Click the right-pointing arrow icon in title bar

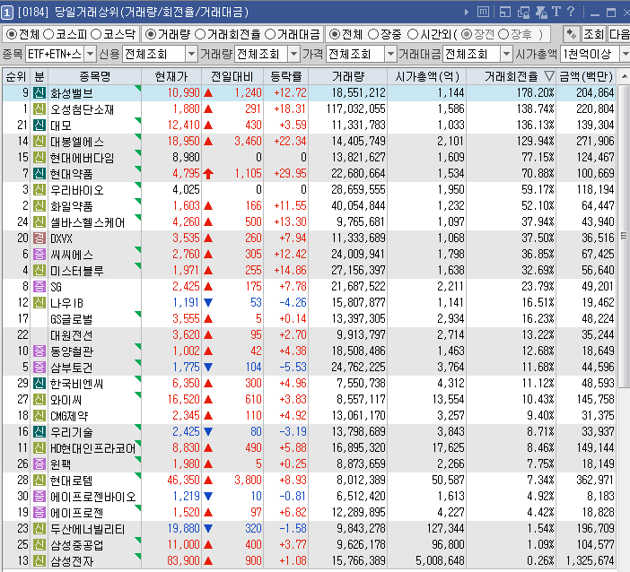pyautogui.click(x=467, y=13)
